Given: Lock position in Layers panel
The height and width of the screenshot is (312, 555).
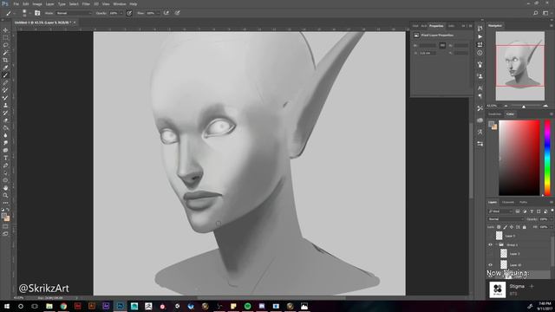Looking at the screenshot, I should [x=512, y=227].
